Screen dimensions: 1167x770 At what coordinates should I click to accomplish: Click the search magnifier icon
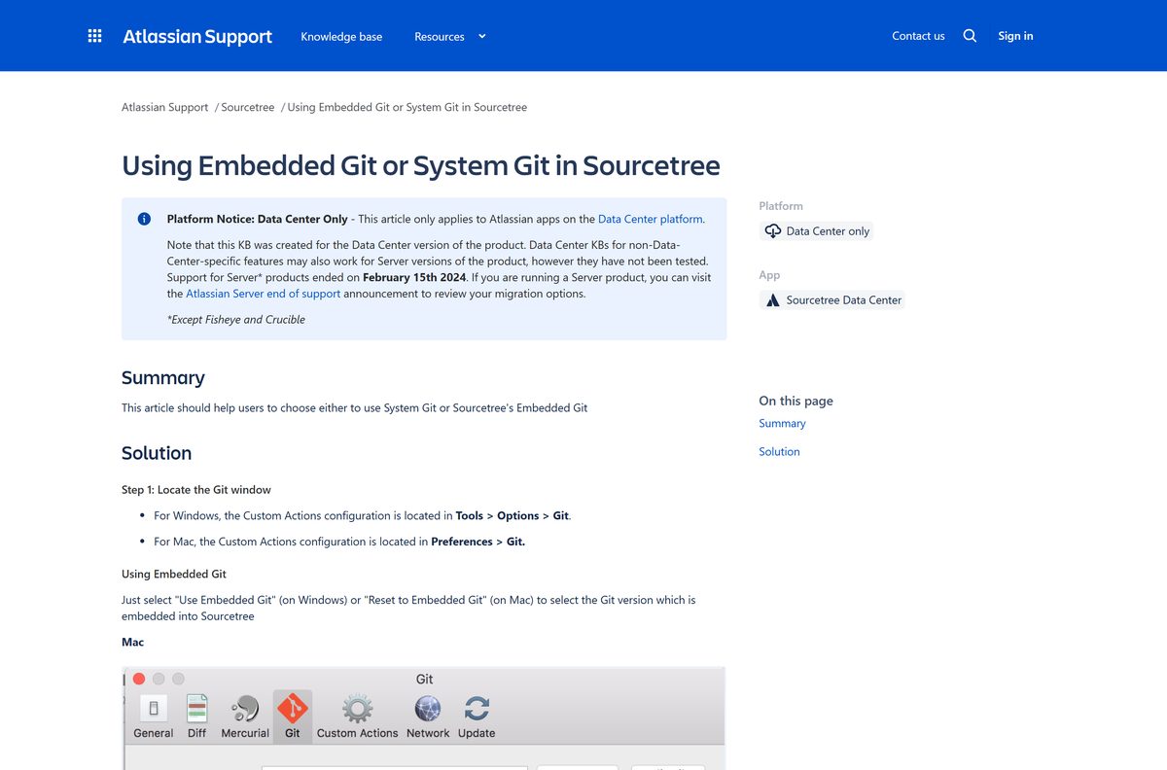pyautogui.click(x=970, y=36)
